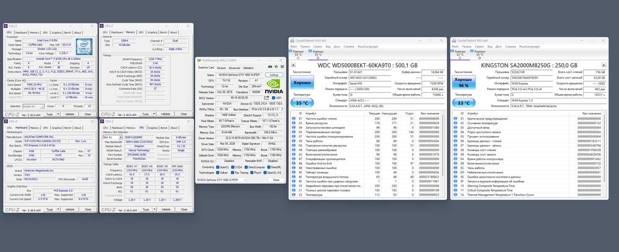Open 'Язык(Language)' menu in WDC CrystalDiskInfo window
The height and width of the screenshot is (252, 619).
point(368,46)
